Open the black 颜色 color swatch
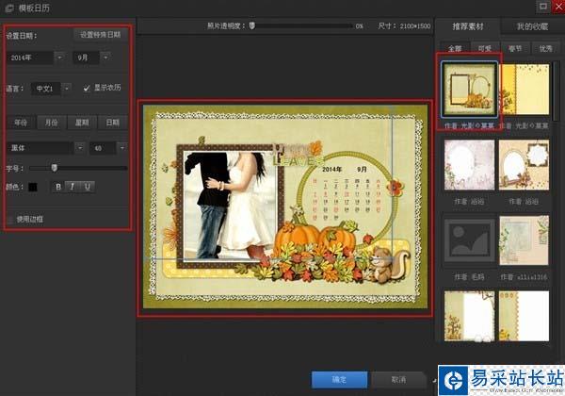This screenshot has width=565, height=396. pyautogui.click(x=33, y=187)
